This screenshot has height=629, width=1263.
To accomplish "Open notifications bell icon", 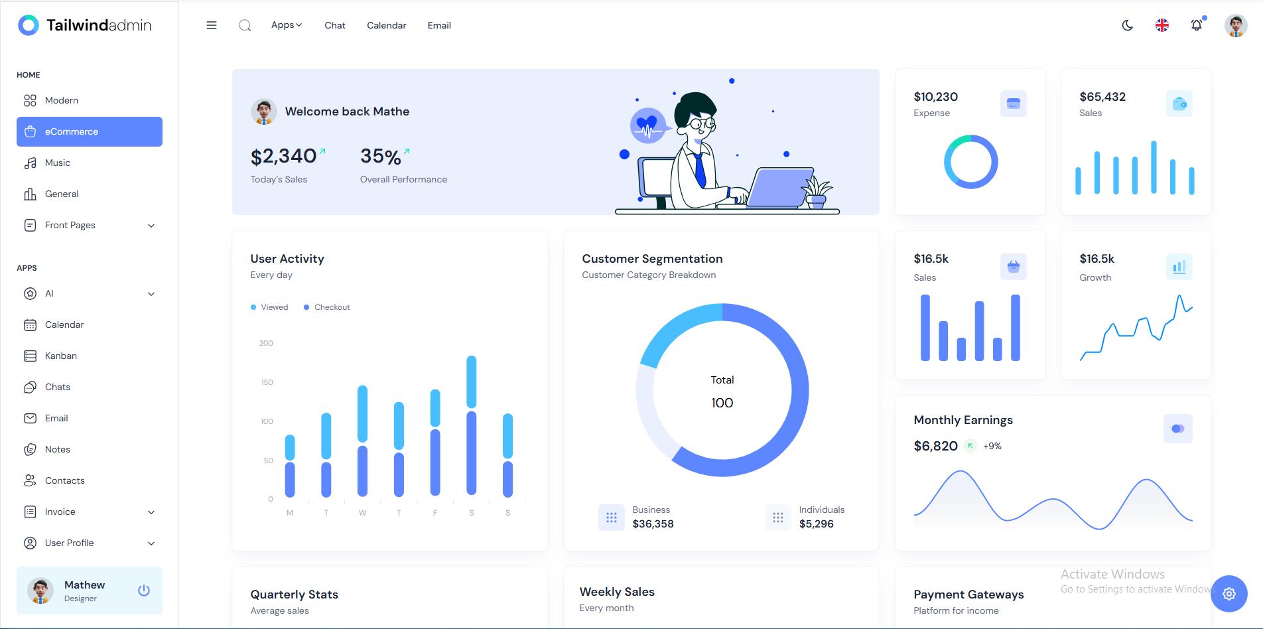I will pyautogui.click(x=1196, y=25).
